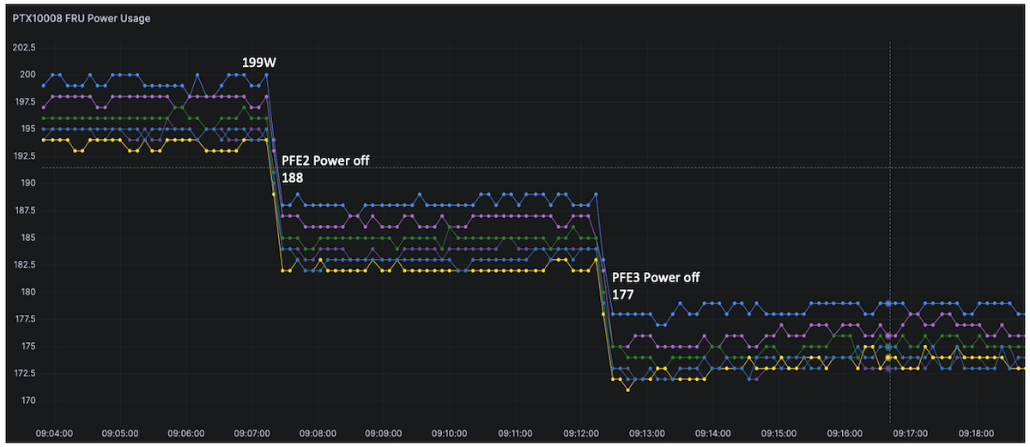Select the 09:15:00 time axis label
The image size is (1030, 447).
click(779, 434)
